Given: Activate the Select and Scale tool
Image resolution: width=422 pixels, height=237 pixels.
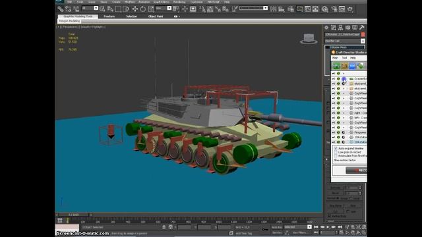Looking at the screenshot, I should pos(151,9).
